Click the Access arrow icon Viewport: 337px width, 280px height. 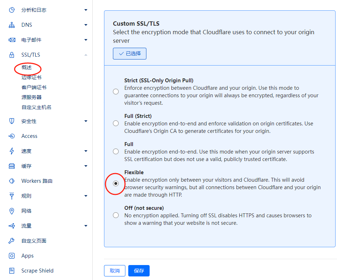tap(12, 136)
